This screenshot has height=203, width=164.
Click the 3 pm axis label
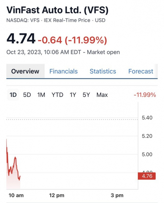pos(117,195)
